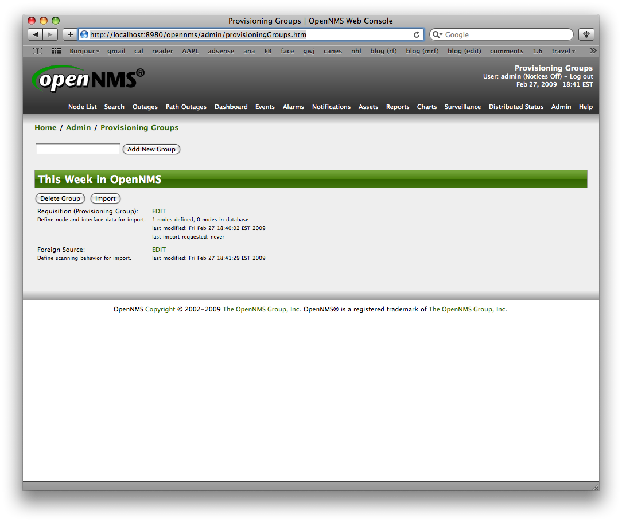Open the Help menu item

585,107
